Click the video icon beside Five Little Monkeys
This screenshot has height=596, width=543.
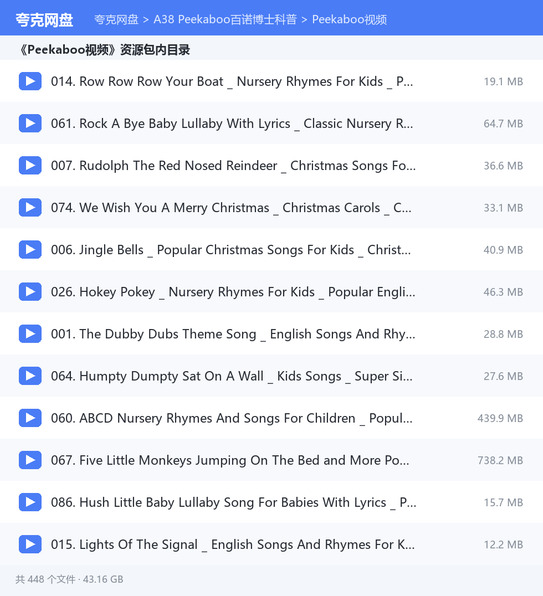30,460
